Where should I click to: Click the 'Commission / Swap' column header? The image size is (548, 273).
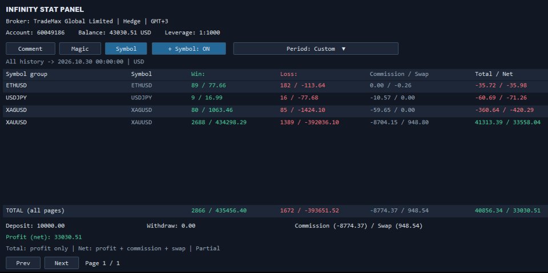pos(399,74)
